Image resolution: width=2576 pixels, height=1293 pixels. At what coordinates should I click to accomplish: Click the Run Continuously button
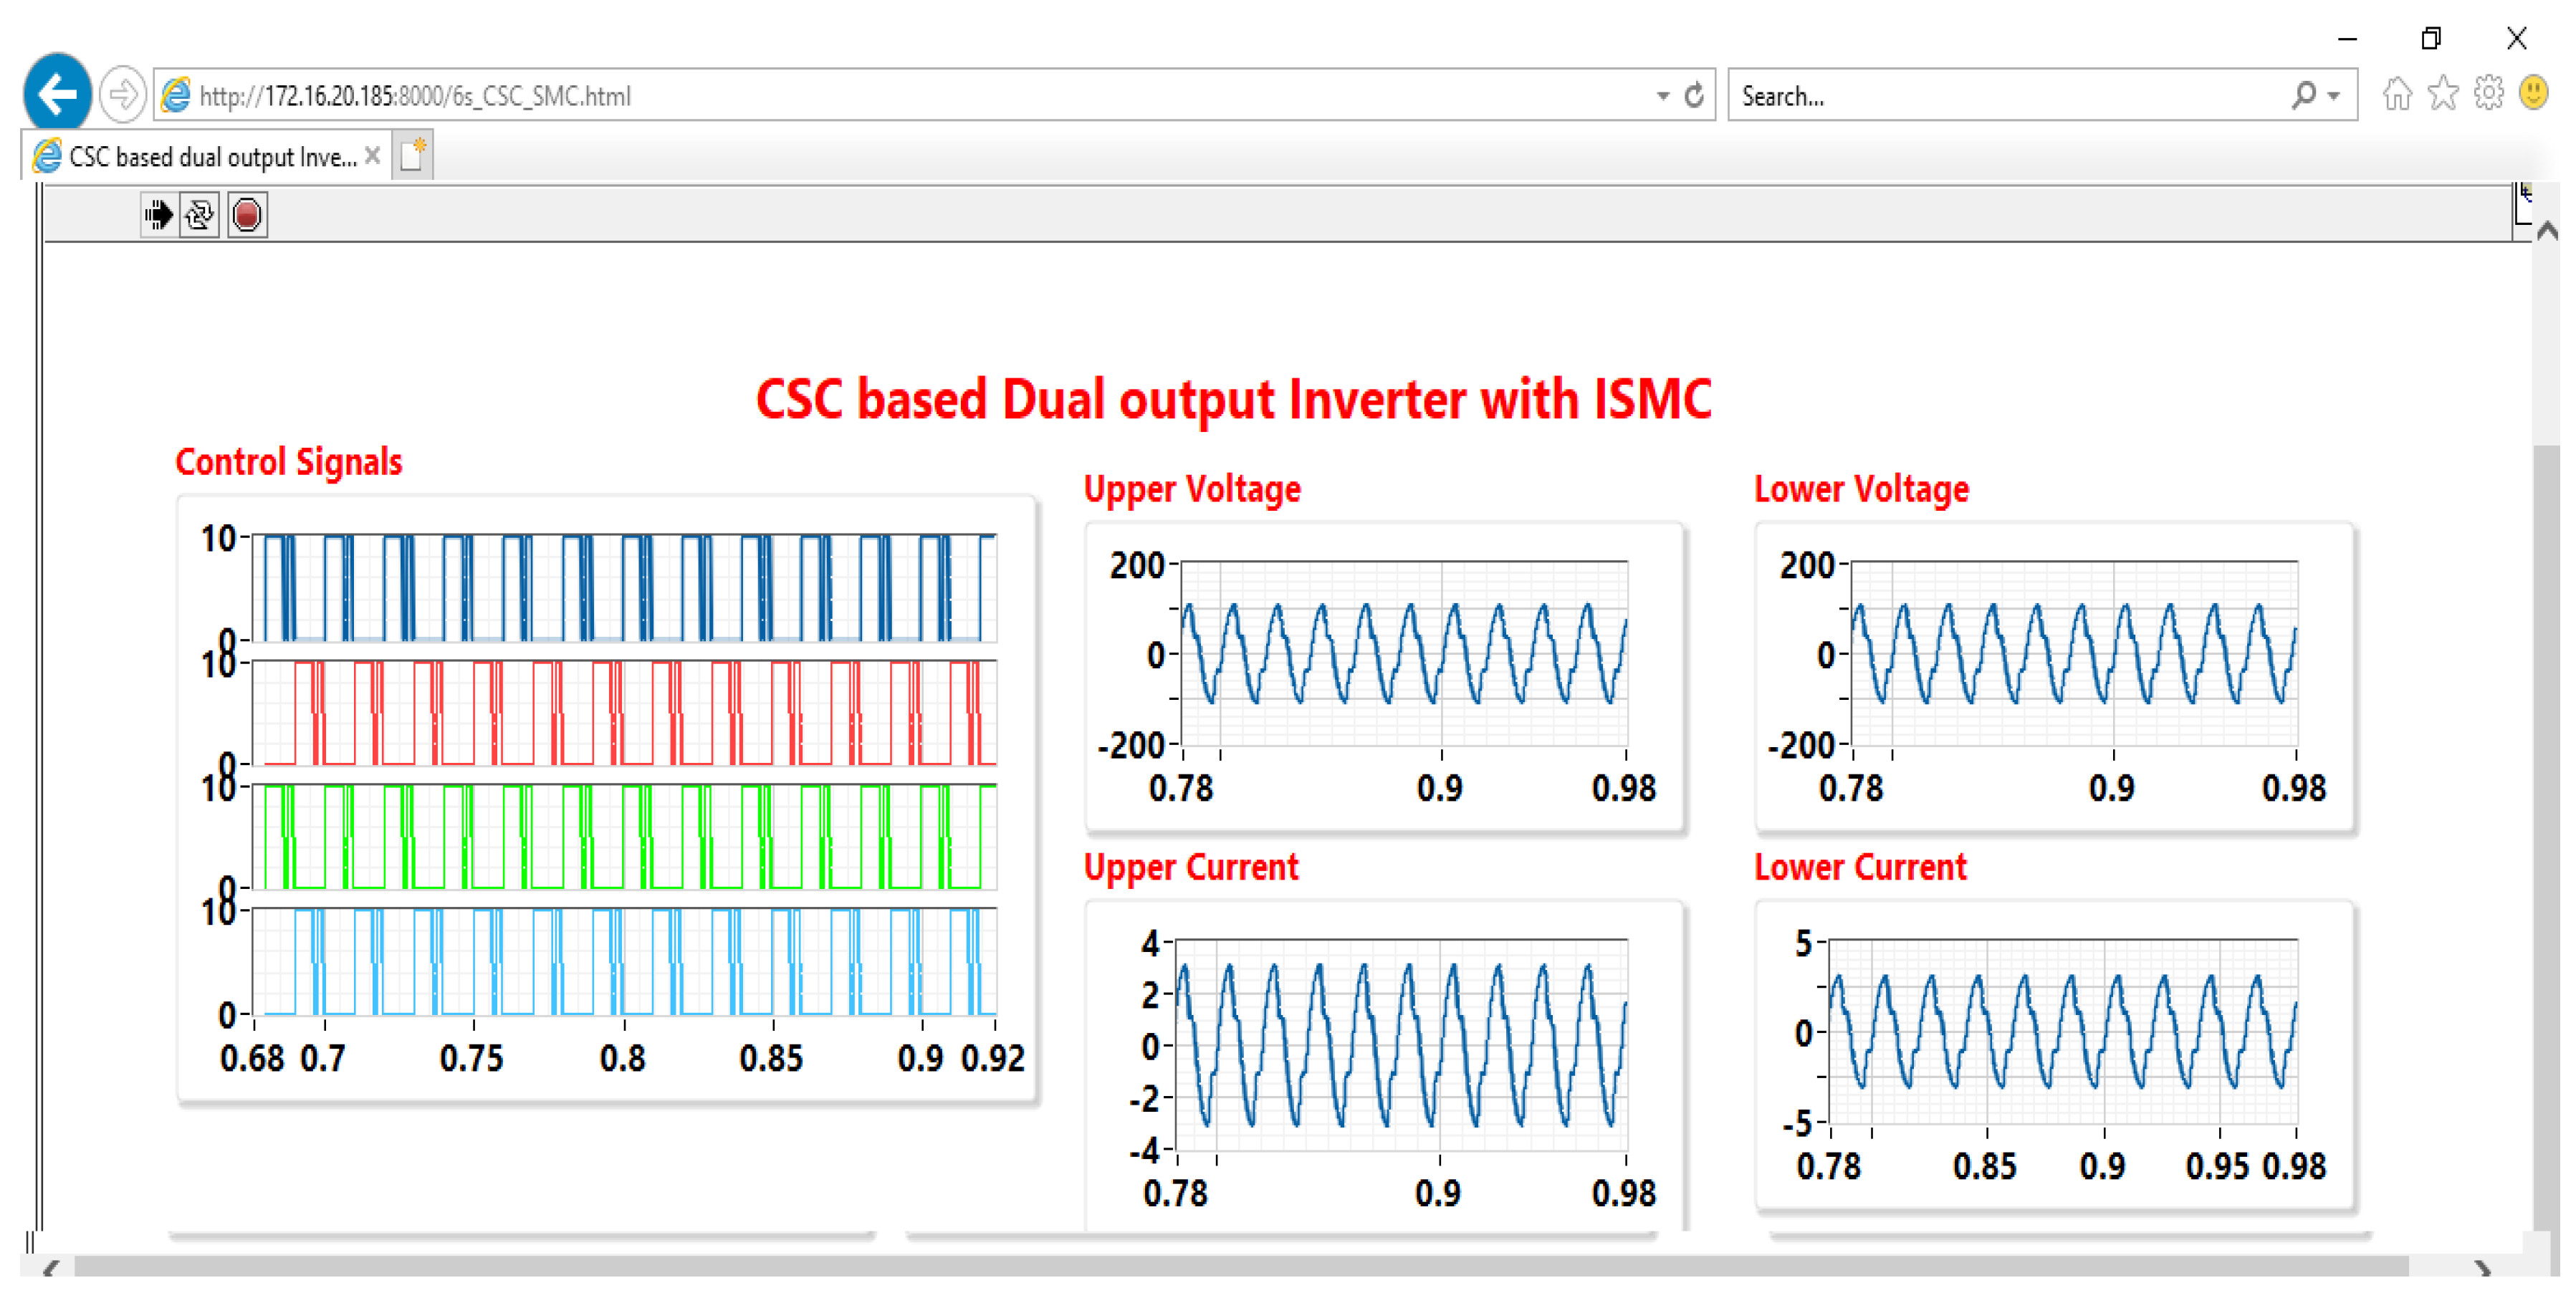200,214
